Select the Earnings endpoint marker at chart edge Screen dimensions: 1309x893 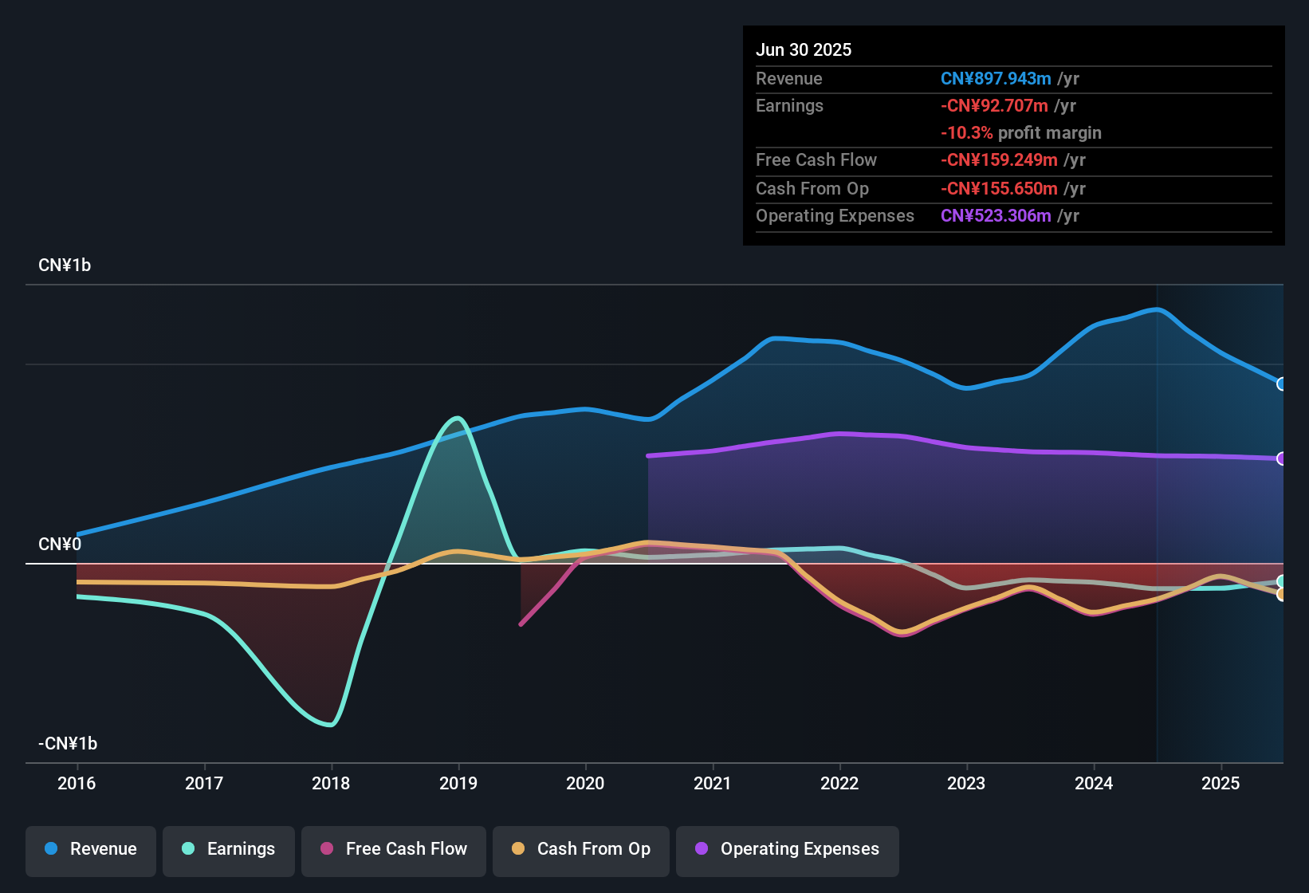coord(1282,582)
